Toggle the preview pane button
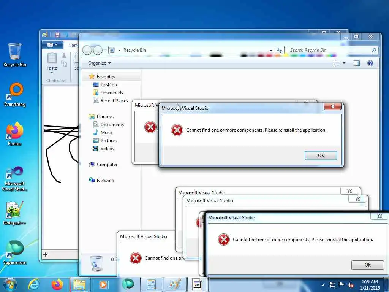Image resolution: width=389 pixels, height=292 pixels. (357, 63)
